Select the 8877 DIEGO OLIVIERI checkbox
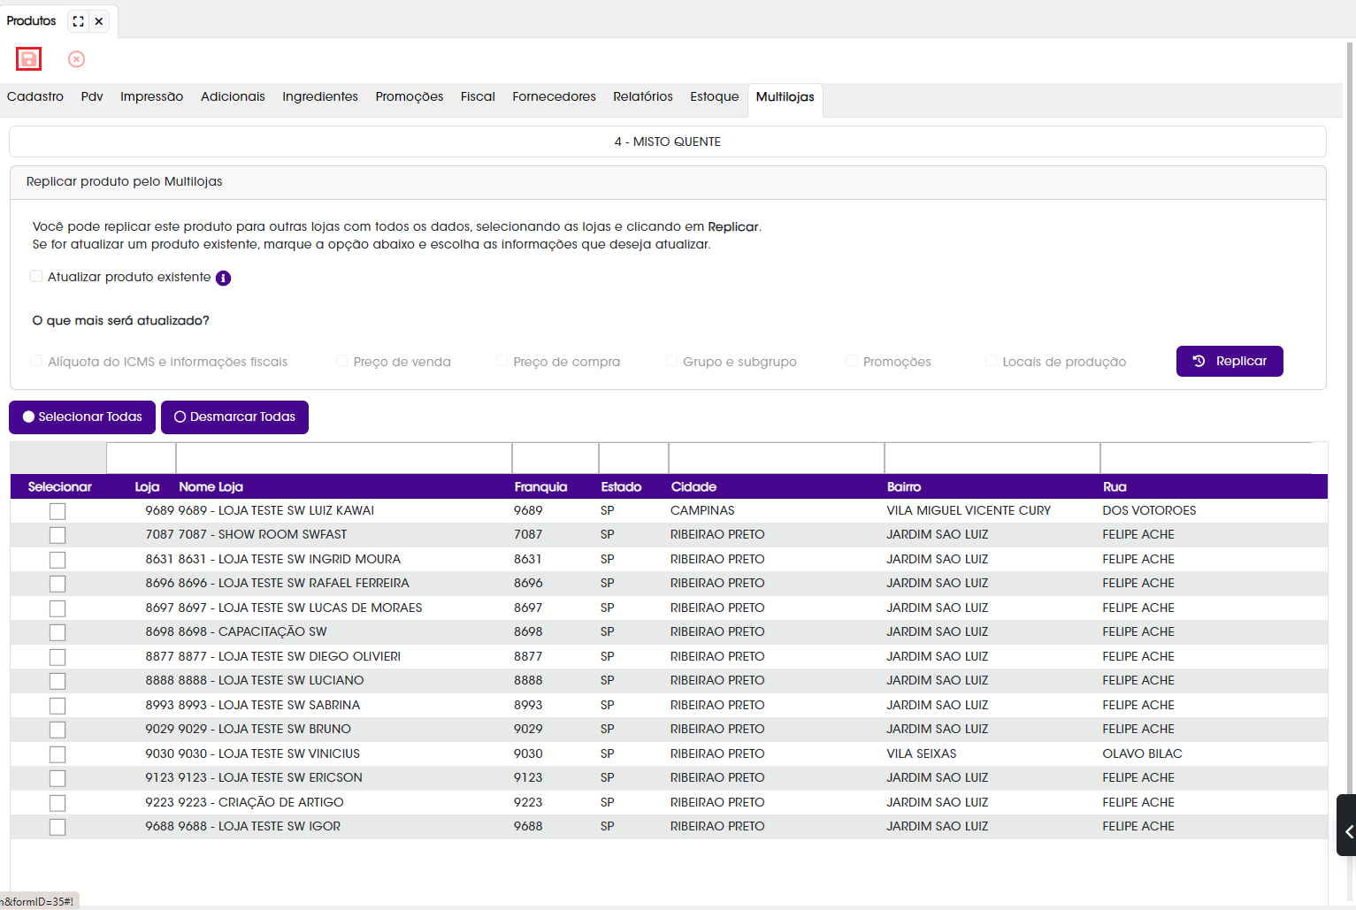Image resolution: width=1356 pixels, height=910 pixels. click(57, 657)
